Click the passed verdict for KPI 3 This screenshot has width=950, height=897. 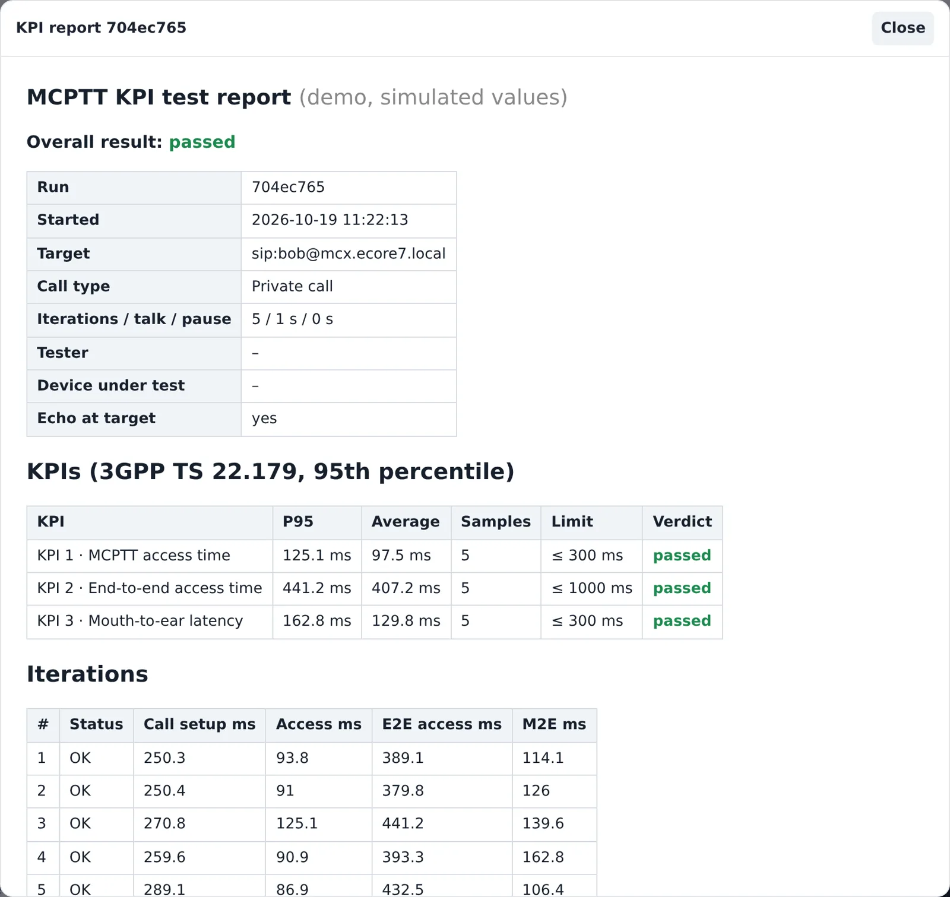[682, 621]
